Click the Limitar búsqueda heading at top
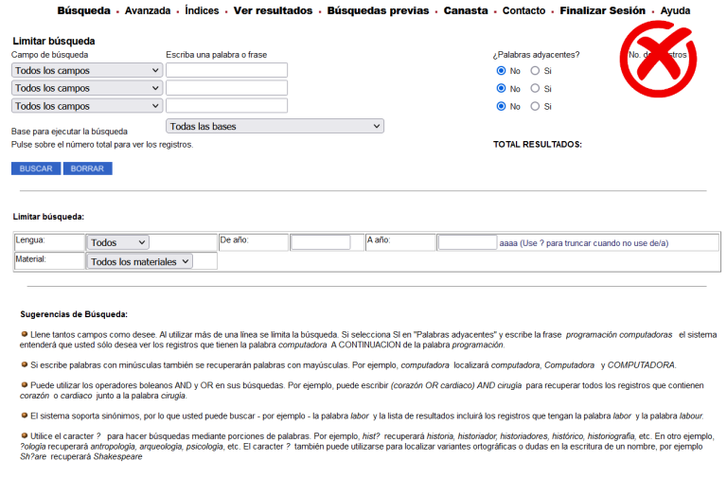 click(54, 42)
